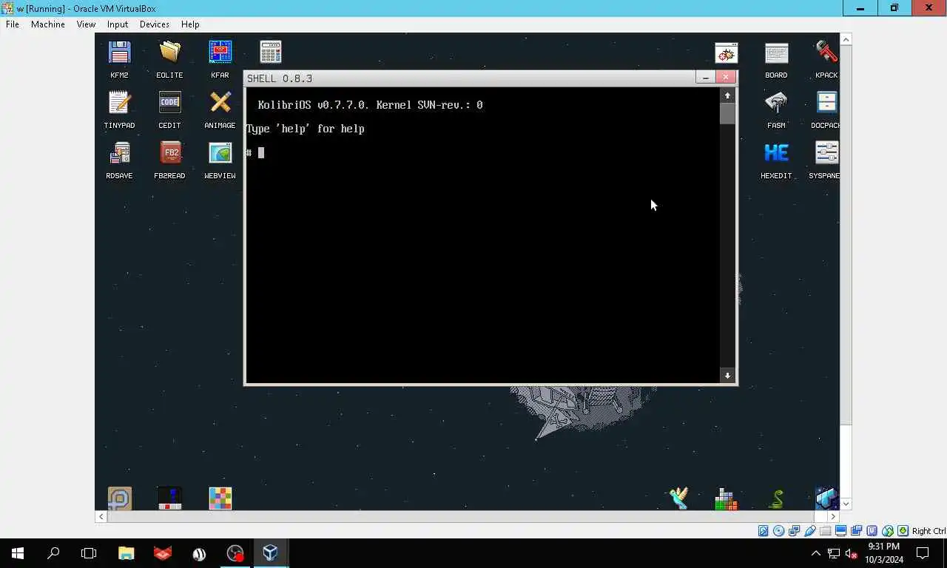This screenshot has height=568, width=947.
Task: Open the FASM assembler icon
Action: pyautogui.click(x=776, y=104)
